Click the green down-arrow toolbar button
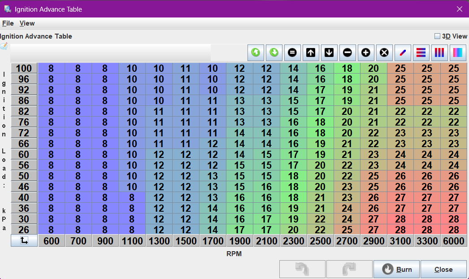Image resolution: width=469 pixels, height=279 pixels. click(x=274, y=52)
